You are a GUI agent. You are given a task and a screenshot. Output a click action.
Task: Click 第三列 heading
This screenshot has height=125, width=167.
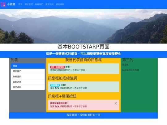[128, 60]
